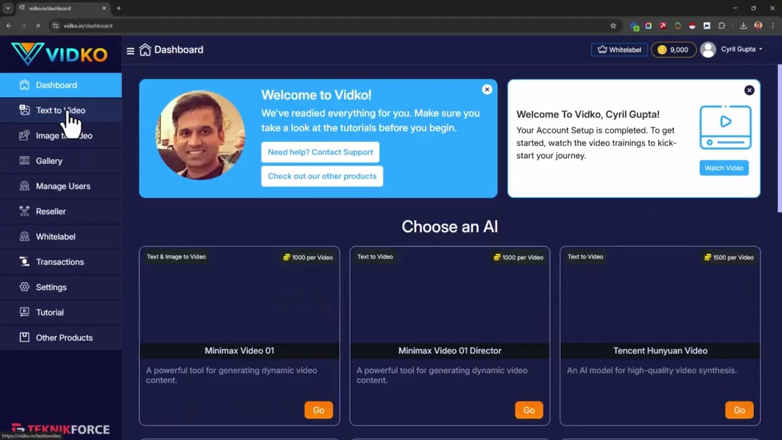The width and height of the screenshot is (782, 440).
Task: Click the Vidko logo
Action: 59,54
